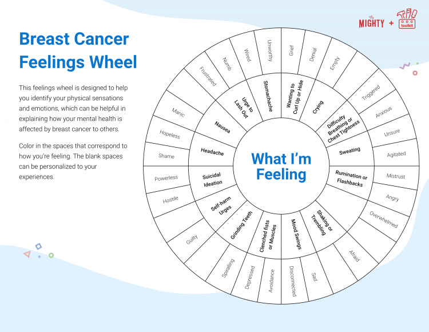
Task: Click the Hopeless outer segment
Action: click(170, 134)
